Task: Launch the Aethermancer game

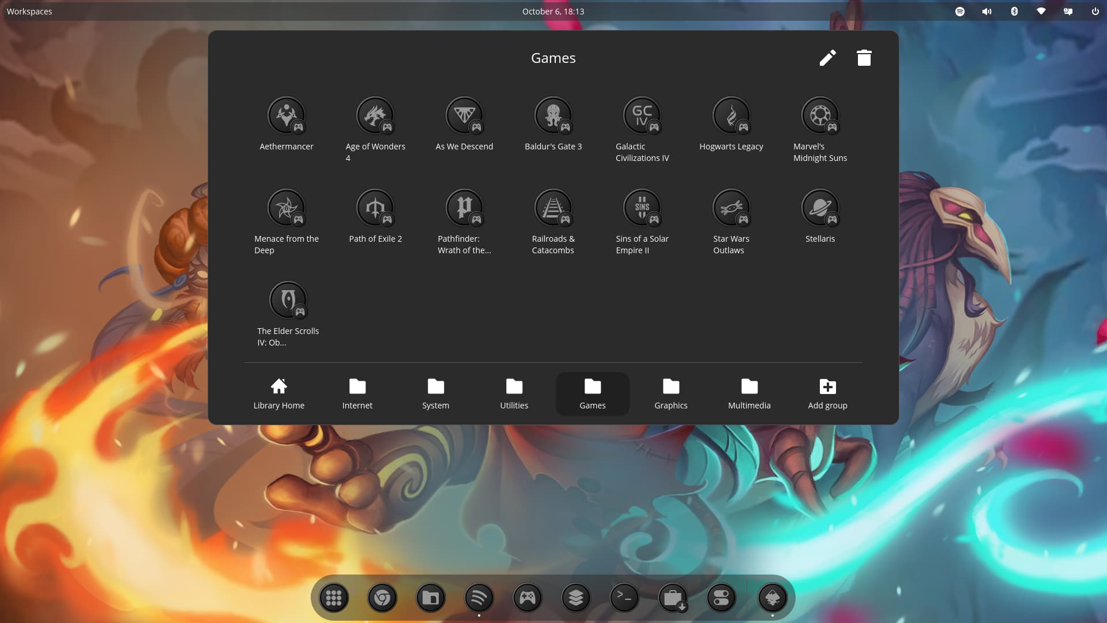Action: click(286, 116)
